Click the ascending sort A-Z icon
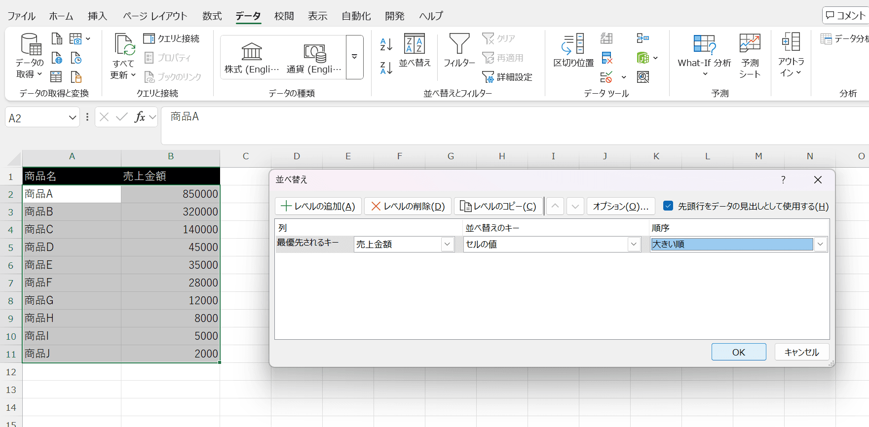This screenshot has width=869, height=427. coord(386,44)
